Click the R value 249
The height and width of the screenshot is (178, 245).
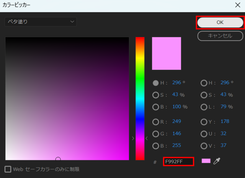tap(176, 122)
